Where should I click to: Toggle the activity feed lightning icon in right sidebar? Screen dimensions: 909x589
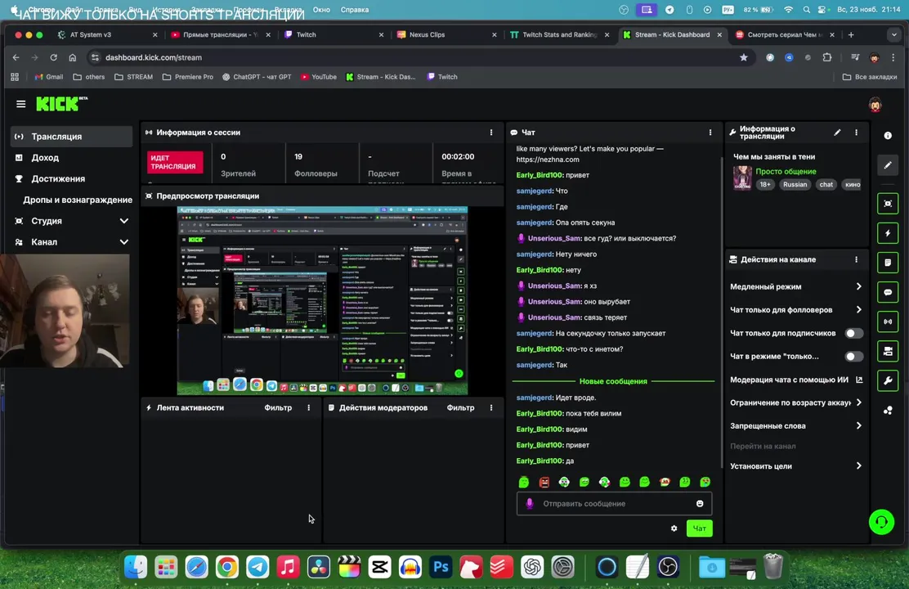click(888, 233)
